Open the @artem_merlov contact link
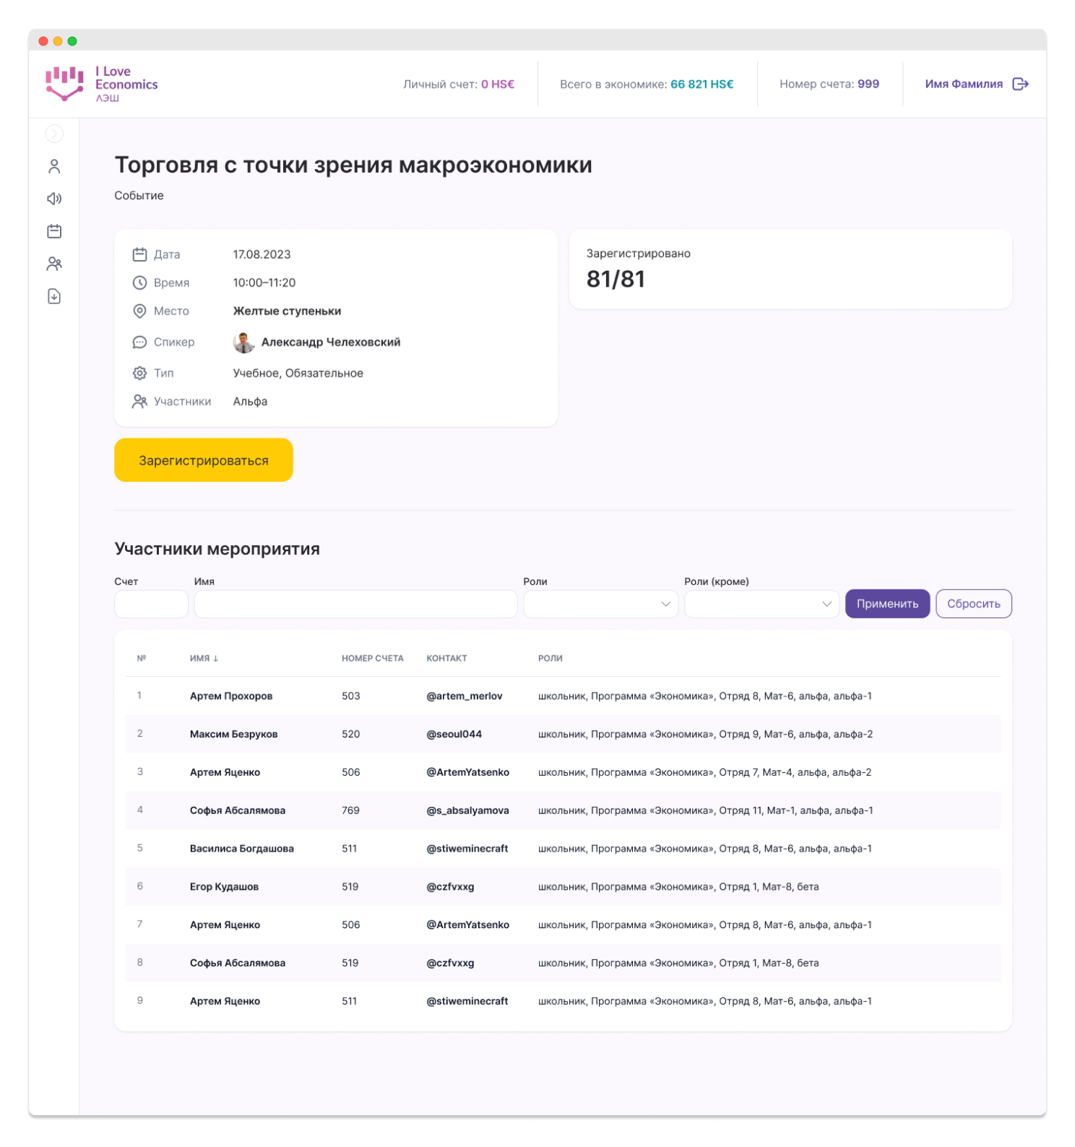 pos(464,696)
